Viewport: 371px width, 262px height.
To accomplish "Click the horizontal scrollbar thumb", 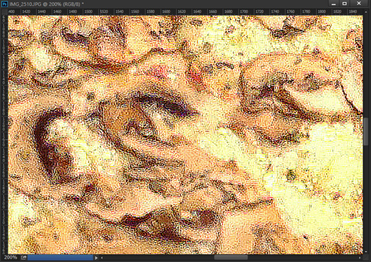I will [x=231, y=258].
